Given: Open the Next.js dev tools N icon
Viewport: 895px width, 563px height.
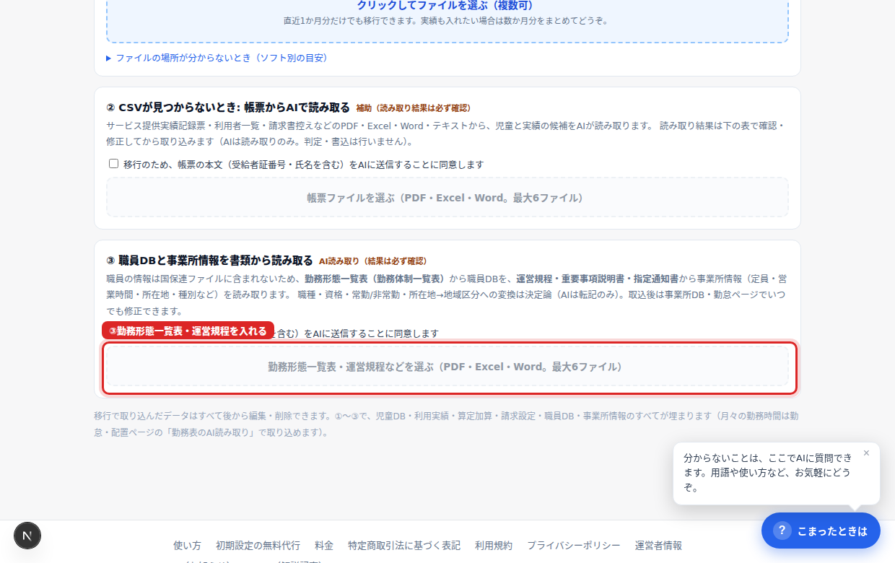Looking at the screenshot, I should (x=27, y=536).
